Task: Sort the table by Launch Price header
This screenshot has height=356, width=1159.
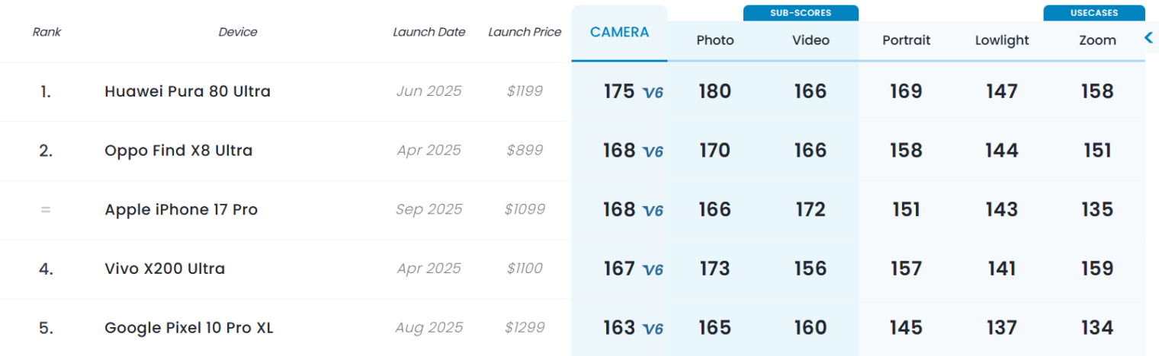Action: pyautogui.click(x=525, y=32)
